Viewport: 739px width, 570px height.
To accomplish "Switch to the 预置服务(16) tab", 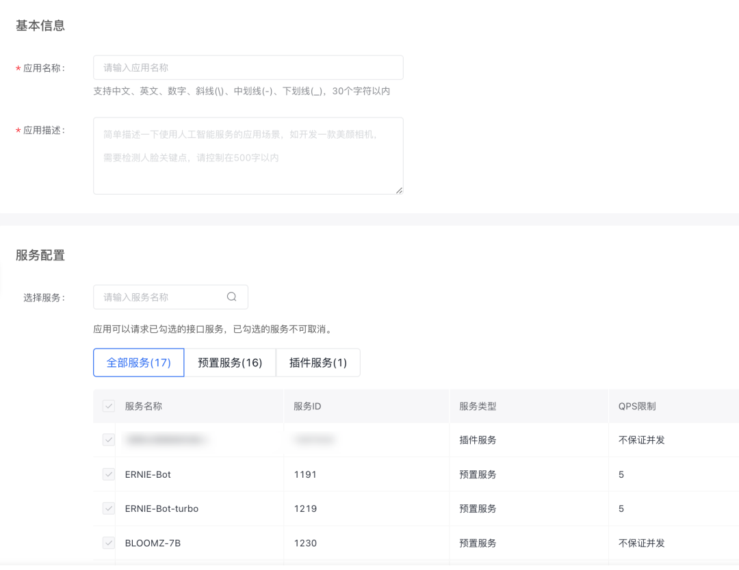I will (230, 362).
